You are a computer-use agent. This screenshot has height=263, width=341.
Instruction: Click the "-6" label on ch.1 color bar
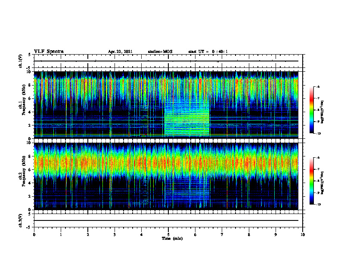click(x=318, y=86)
